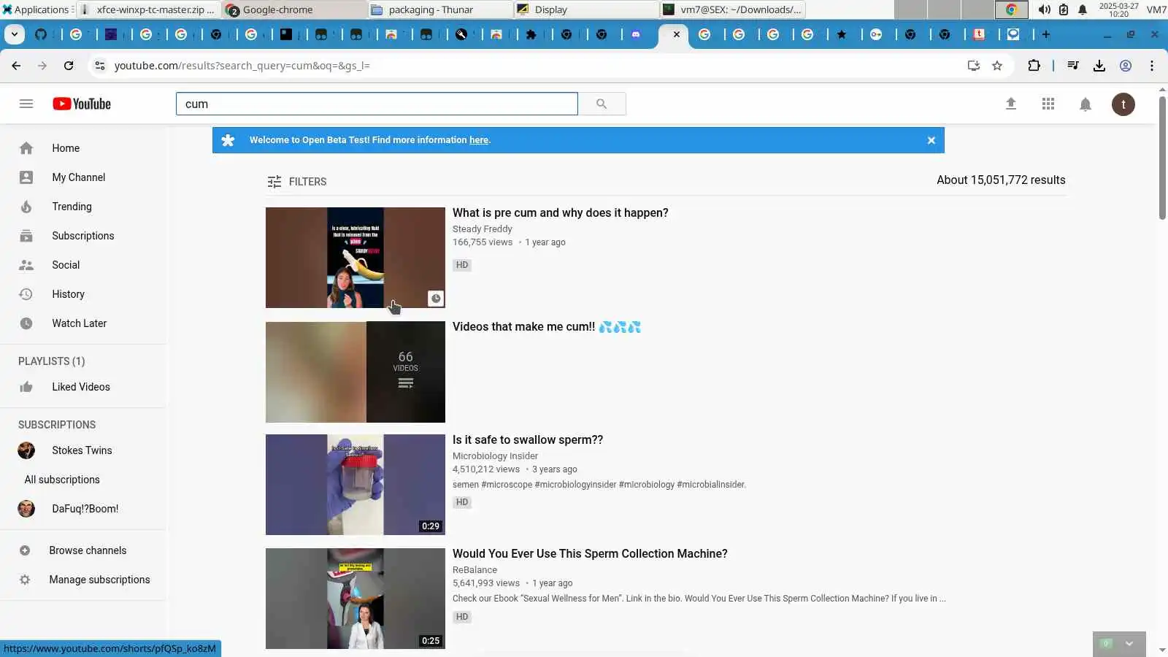Open the upload video icon
The height and width of the screenshot is (657, 1168).
1011,104
